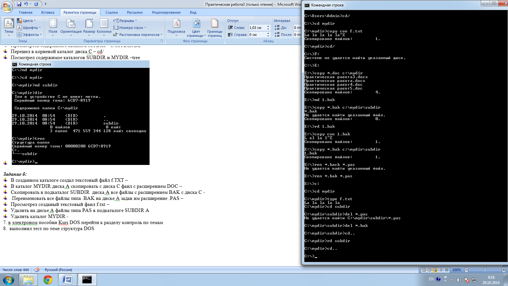Click the misspelled word Kurs in the document
The image size is (508, 286).
[x=63, y=222]
